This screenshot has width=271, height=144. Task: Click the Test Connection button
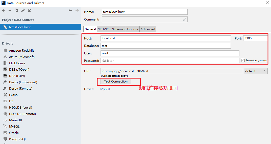pyautogui.click(x=116, y=81)
